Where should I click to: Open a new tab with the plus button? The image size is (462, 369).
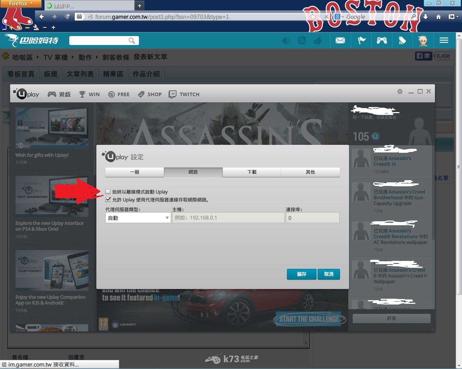click(139, 5)
